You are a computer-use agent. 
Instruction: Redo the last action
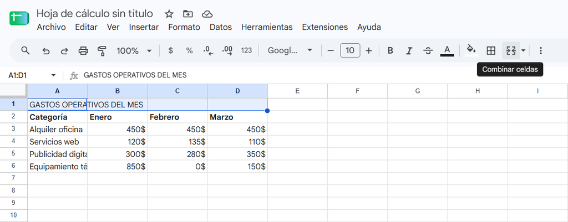point(64,50)
